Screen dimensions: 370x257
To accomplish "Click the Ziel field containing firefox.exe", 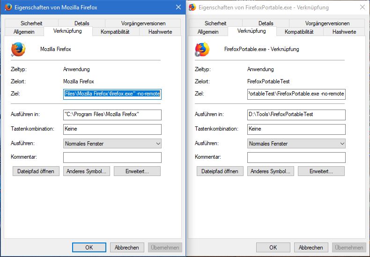I will [112, 94].
